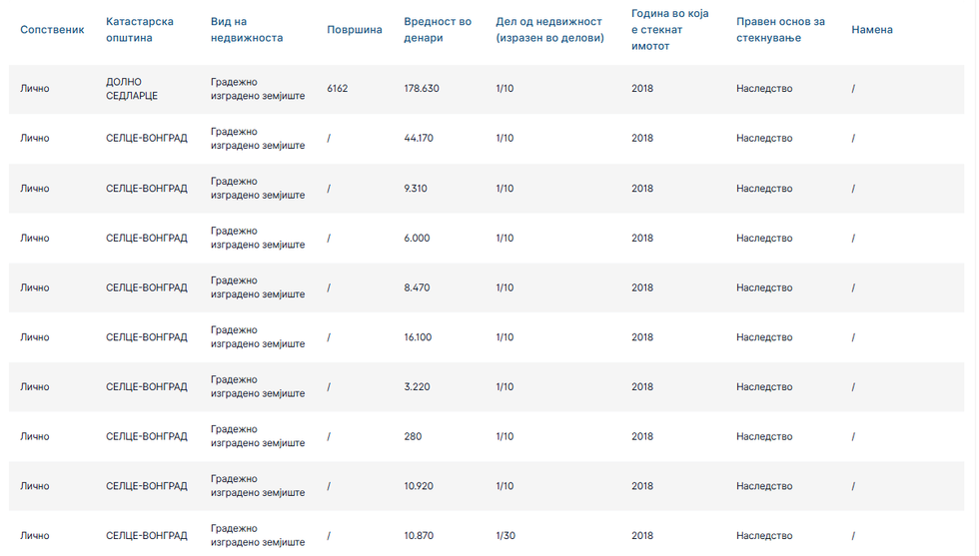
Task: Click the 3.220 value cell
Action: pos(417,387)
